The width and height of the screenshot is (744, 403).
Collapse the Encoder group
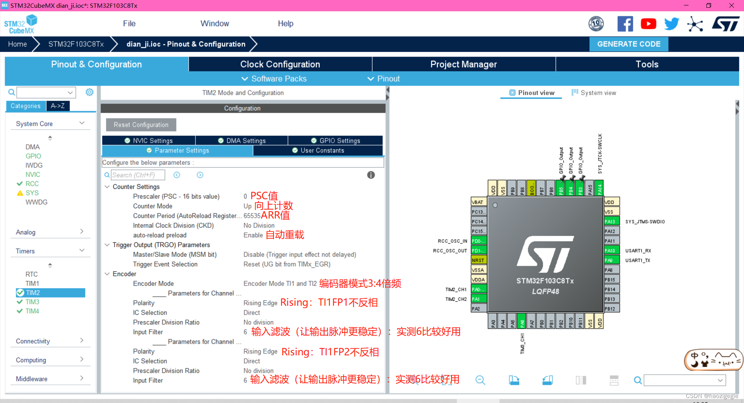pyautogui.click(x=107, y=274)
